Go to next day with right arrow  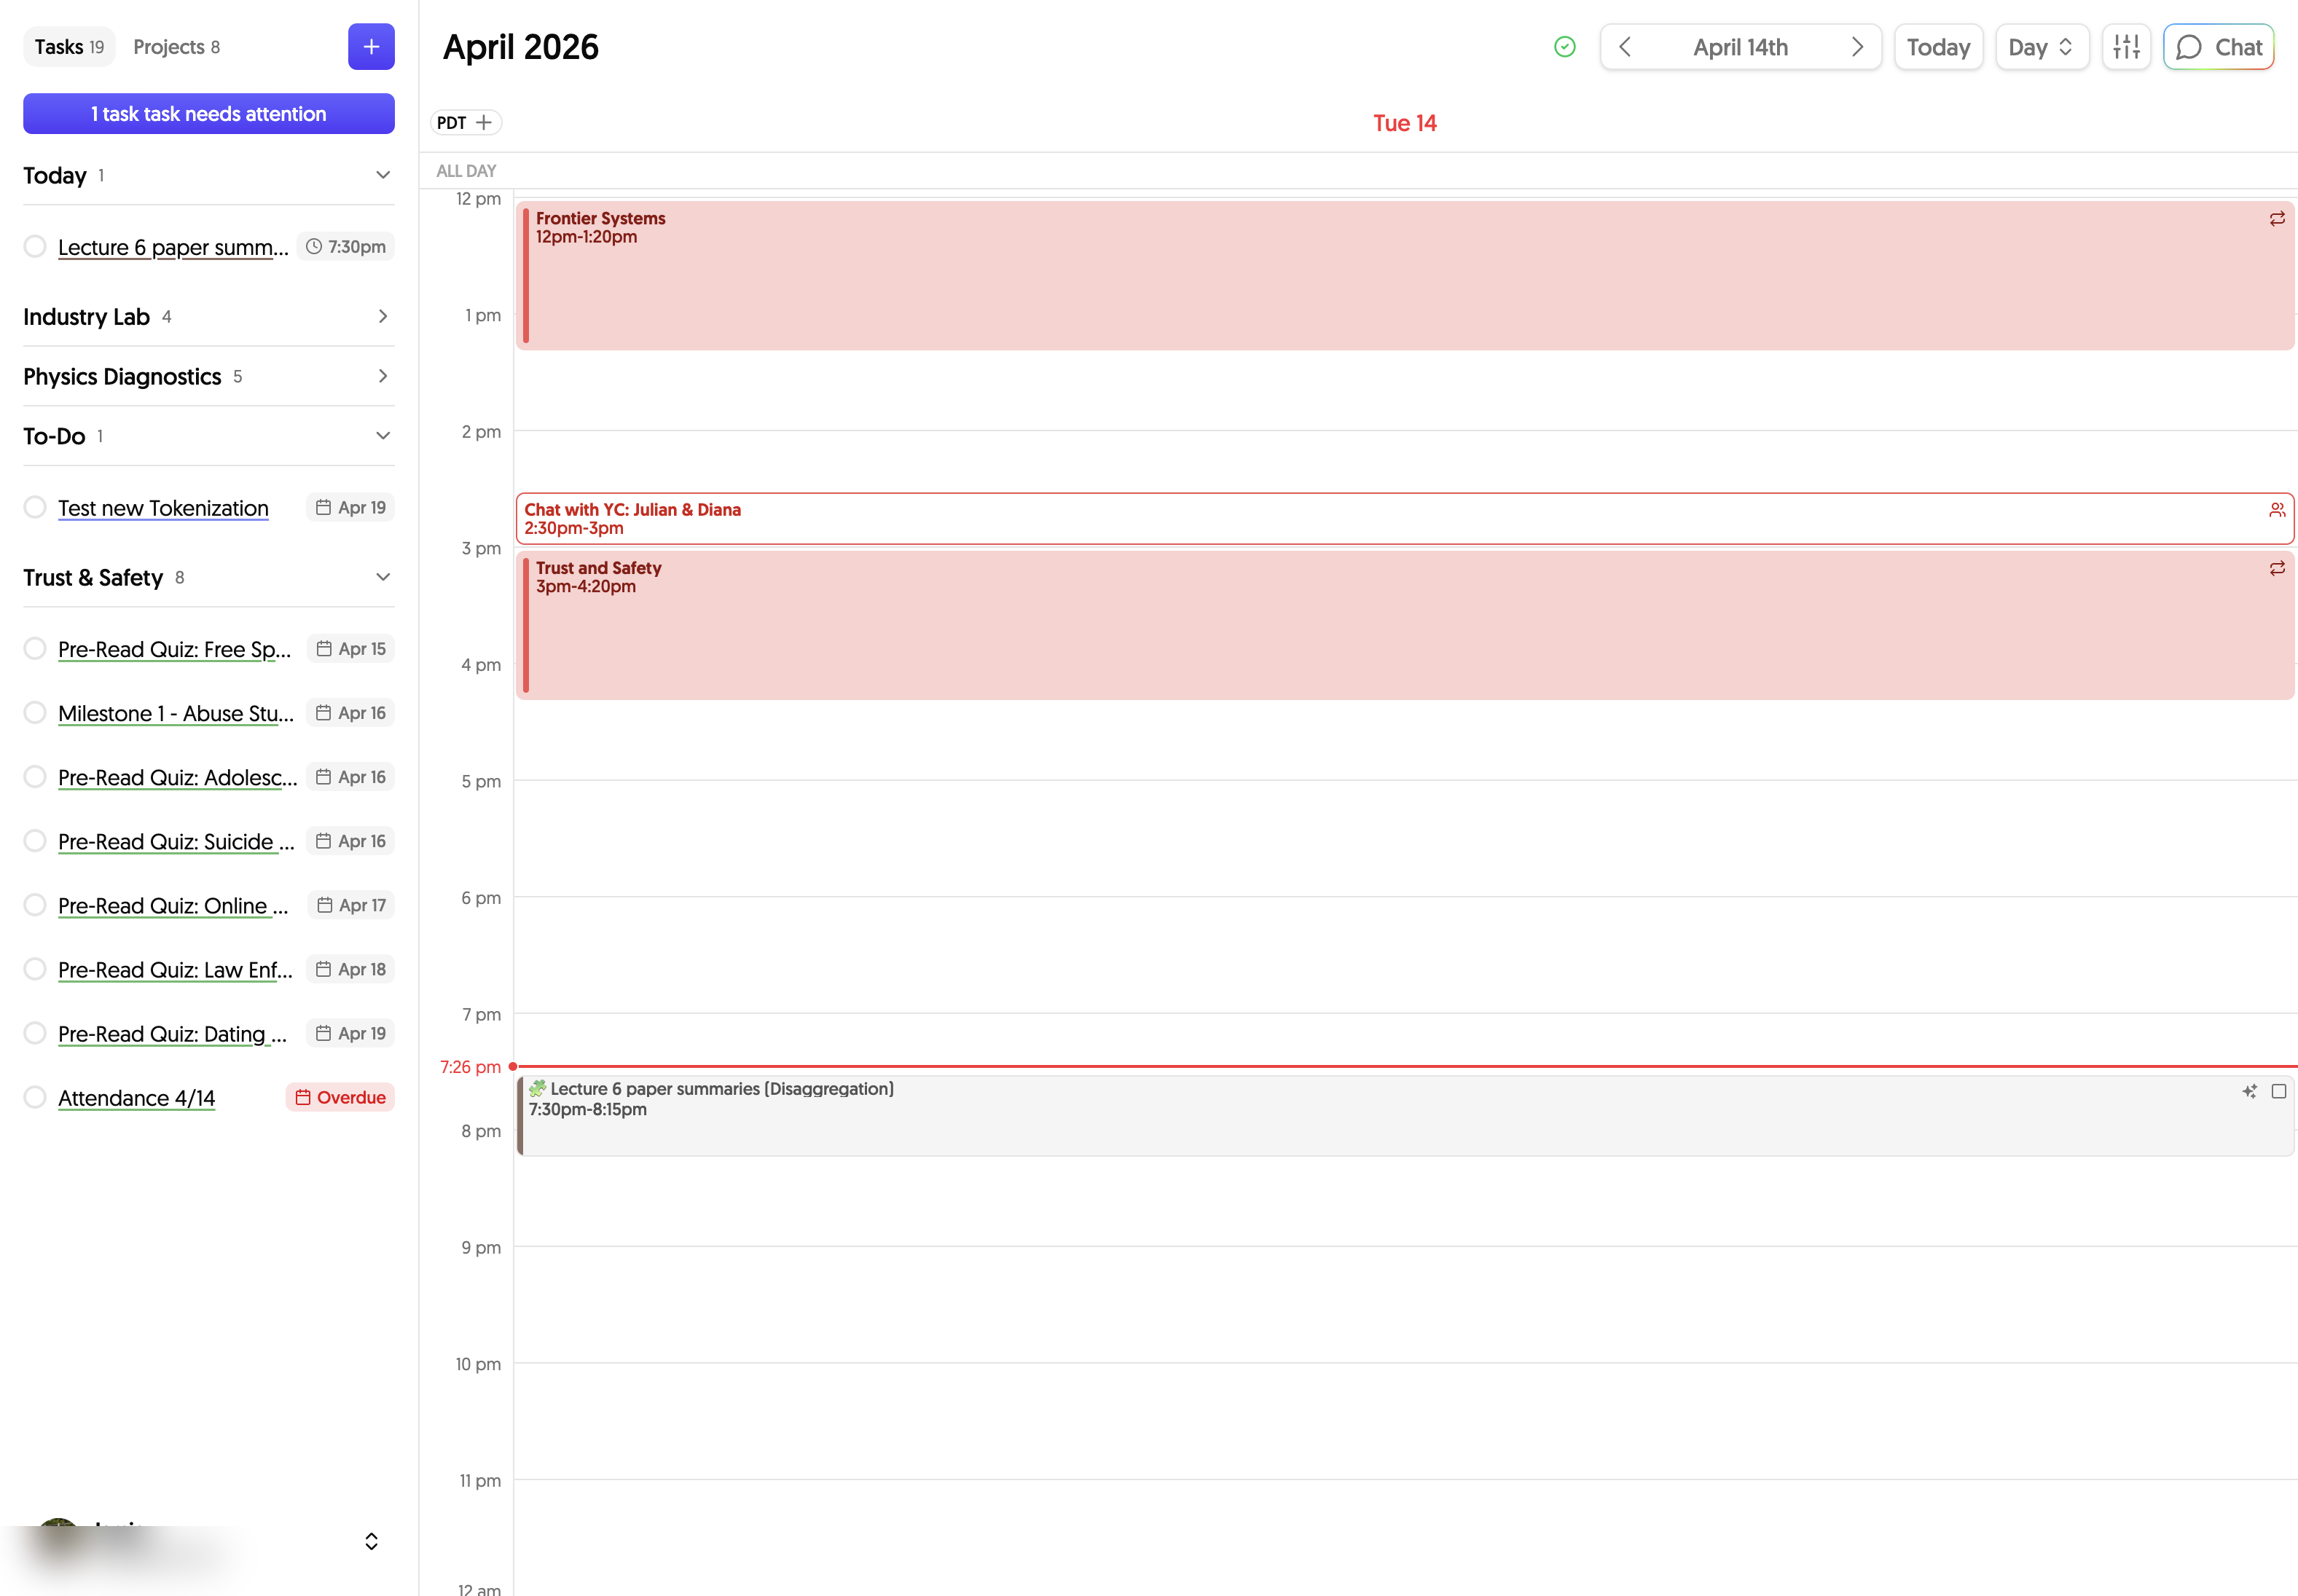tap(1856, 47)
